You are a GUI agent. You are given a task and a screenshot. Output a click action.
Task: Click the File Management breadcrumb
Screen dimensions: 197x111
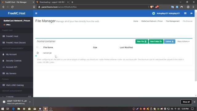(173, 21)
